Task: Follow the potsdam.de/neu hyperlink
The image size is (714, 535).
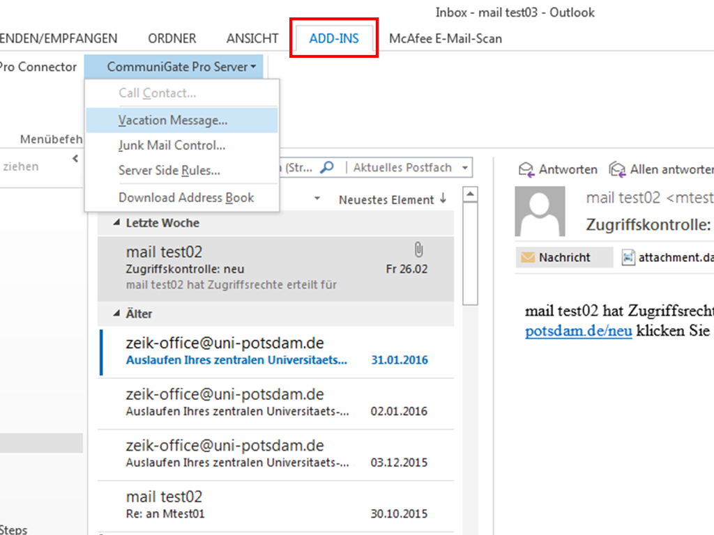Action: pos(578,330)
